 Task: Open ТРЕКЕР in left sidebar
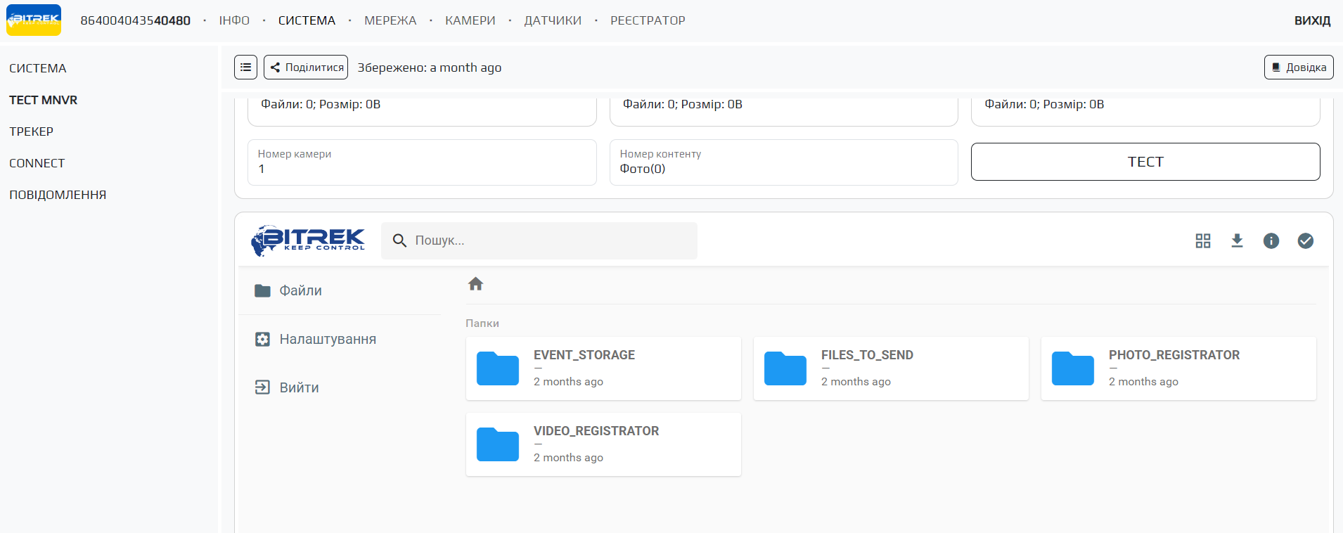[32, 131]
